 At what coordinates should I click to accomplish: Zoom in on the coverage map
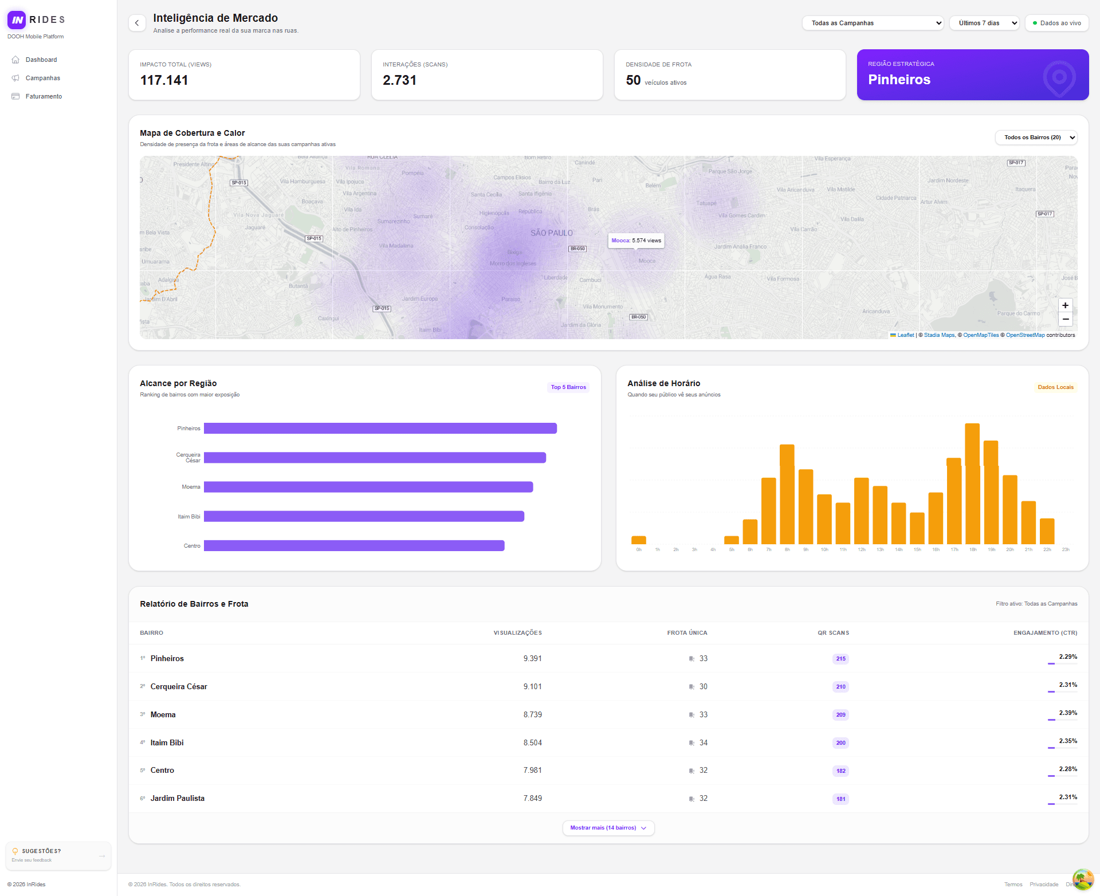(1065, 305)
